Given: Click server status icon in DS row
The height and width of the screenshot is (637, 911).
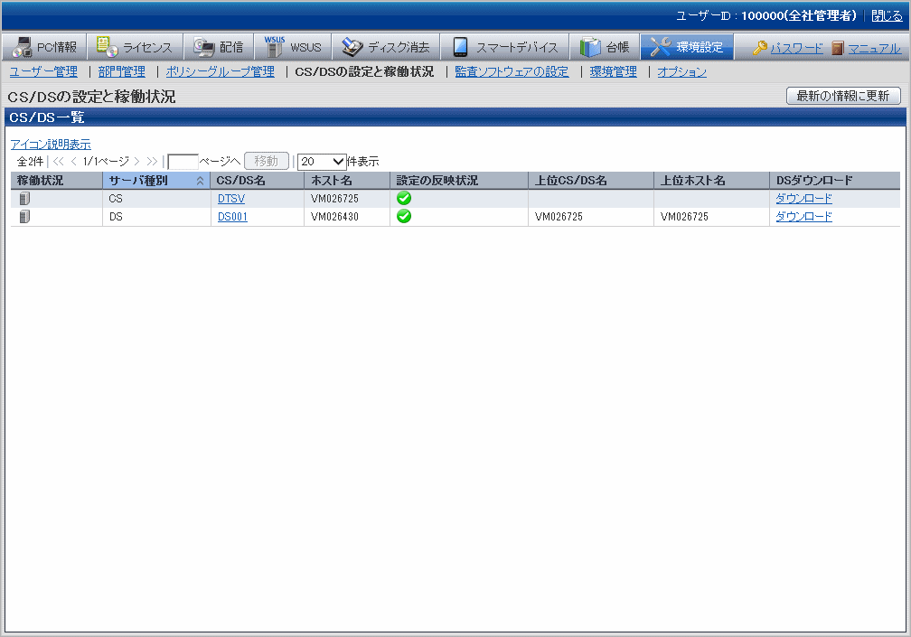Looking at the screenshot, I should point(24,217).
